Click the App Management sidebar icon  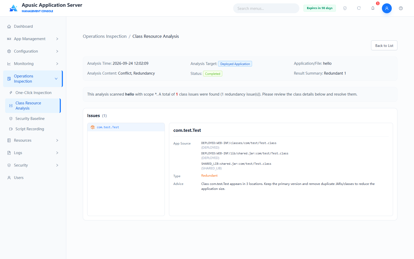click(9, 39)
